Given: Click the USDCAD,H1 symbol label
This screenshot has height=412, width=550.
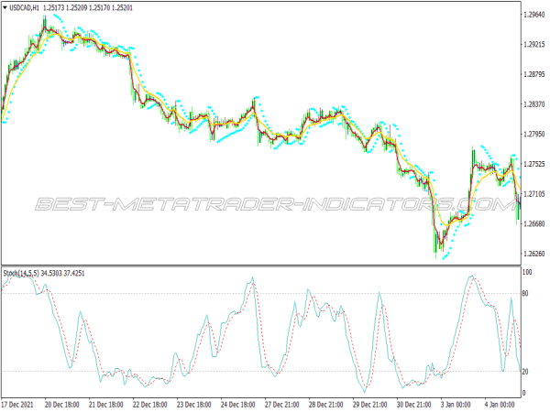Looking at the screenshot, I should click(24, 7).
